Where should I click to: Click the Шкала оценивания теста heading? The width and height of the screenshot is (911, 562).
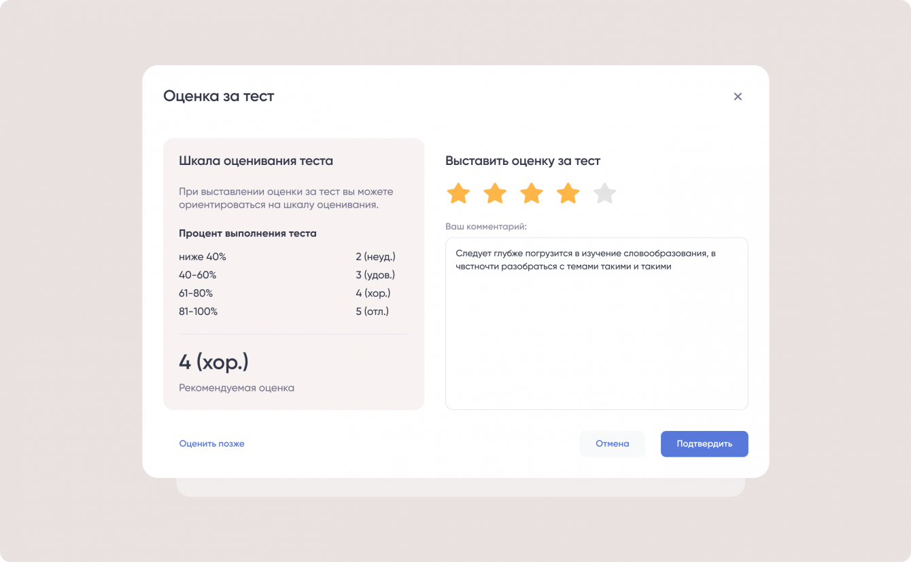click(x=256, y=161)
